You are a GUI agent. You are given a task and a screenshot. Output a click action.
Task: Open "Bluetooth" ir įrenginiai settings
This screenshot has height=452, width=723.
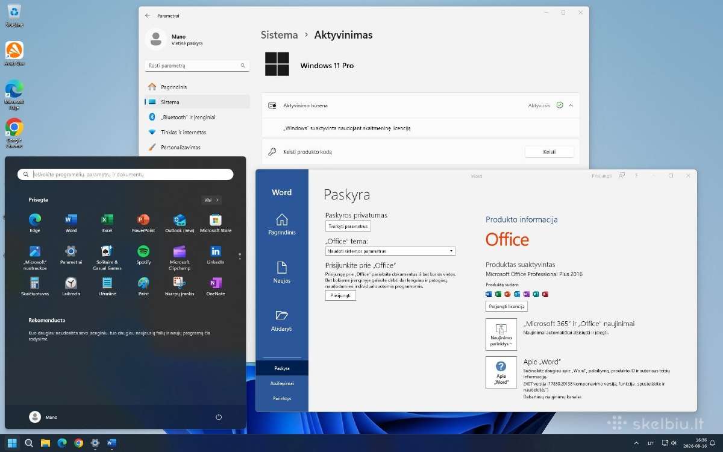(197, 117)
